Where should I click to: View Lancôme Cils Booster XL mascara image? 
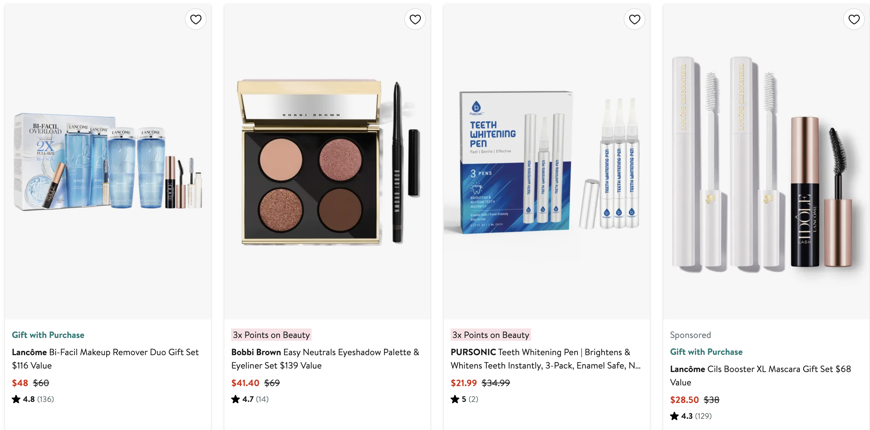(766, 162)
